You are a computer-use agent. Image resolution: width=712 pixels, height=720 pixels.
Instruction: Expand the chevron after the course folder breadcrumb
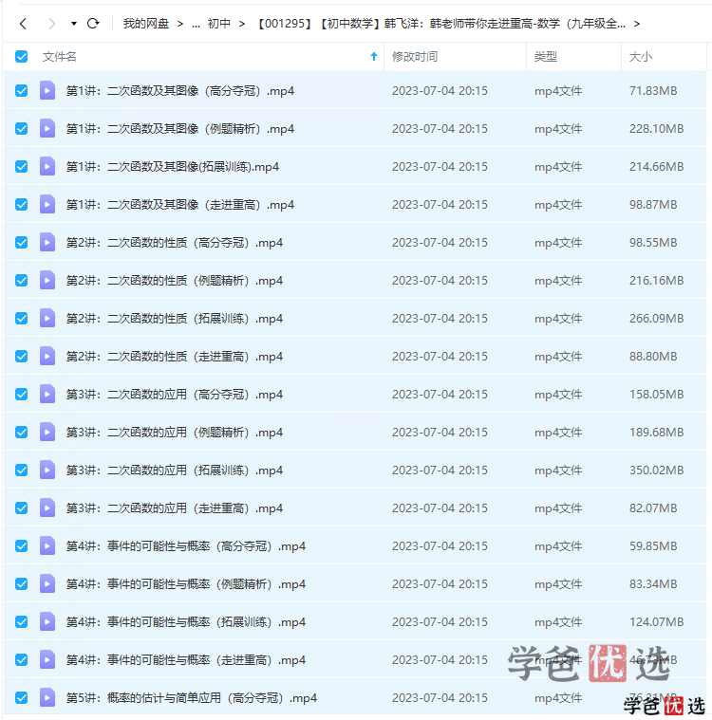[x=637, y=24]
